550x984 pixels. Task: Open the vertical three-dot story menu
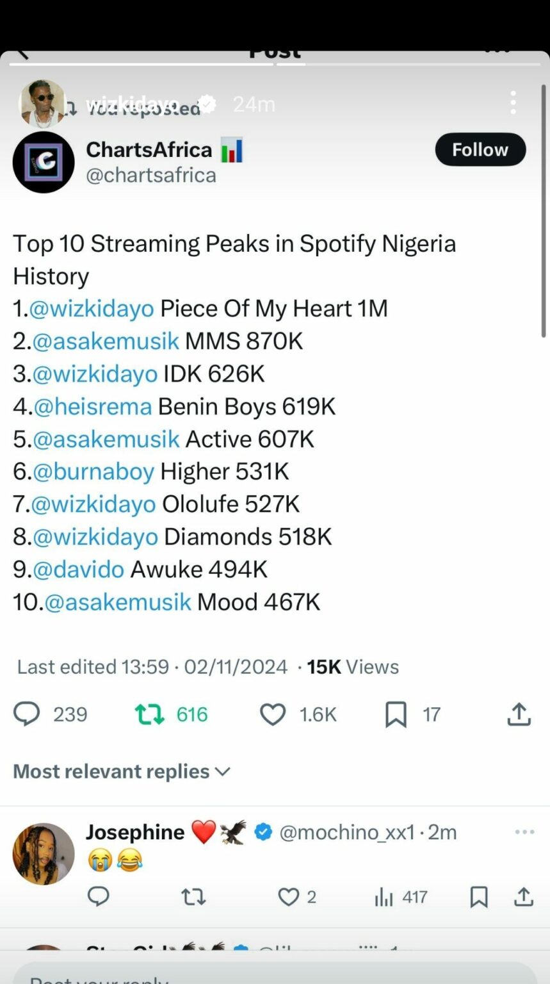[x=513, y=102]
